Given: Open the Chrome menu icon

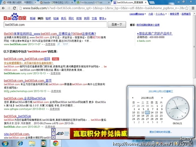Looking at the screenshot, I should point(193,8).
